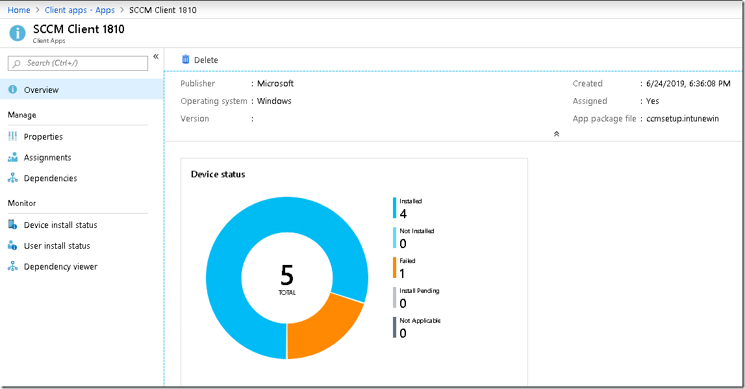Navigate to Client apps - Apps breadcrumb
Screen dimensions: 745x389
pos(79,10)
